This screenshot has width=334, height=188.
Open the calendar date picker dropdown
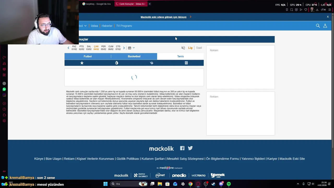(131, 48)
